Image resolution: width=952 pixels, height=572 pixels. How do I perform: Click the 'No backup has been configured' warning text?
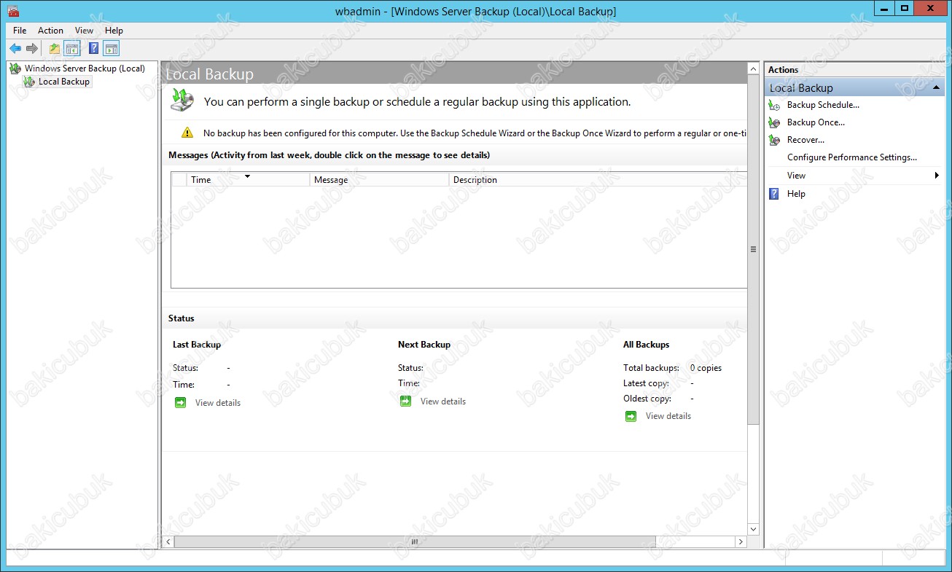point(475,133)
